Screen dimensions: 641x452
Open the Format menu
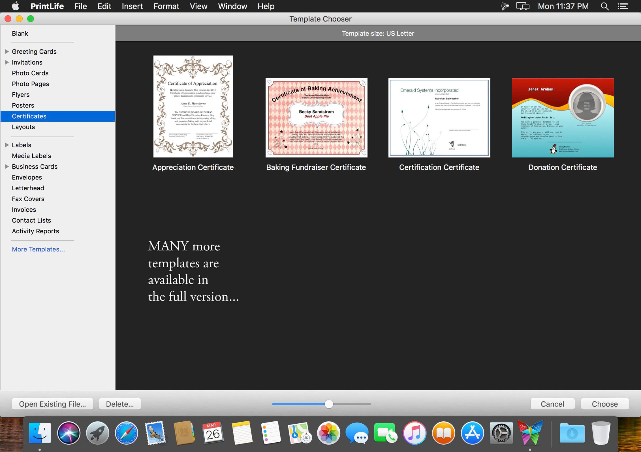coord(166,6)
